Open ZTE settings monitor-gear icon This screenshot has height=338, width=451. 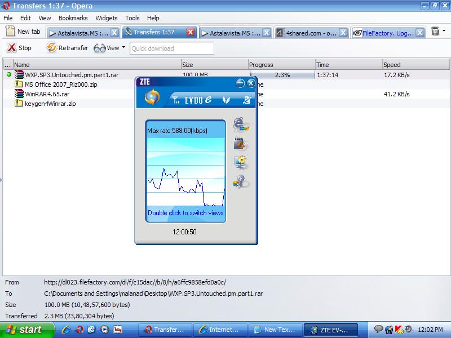[x=240, y=162]
